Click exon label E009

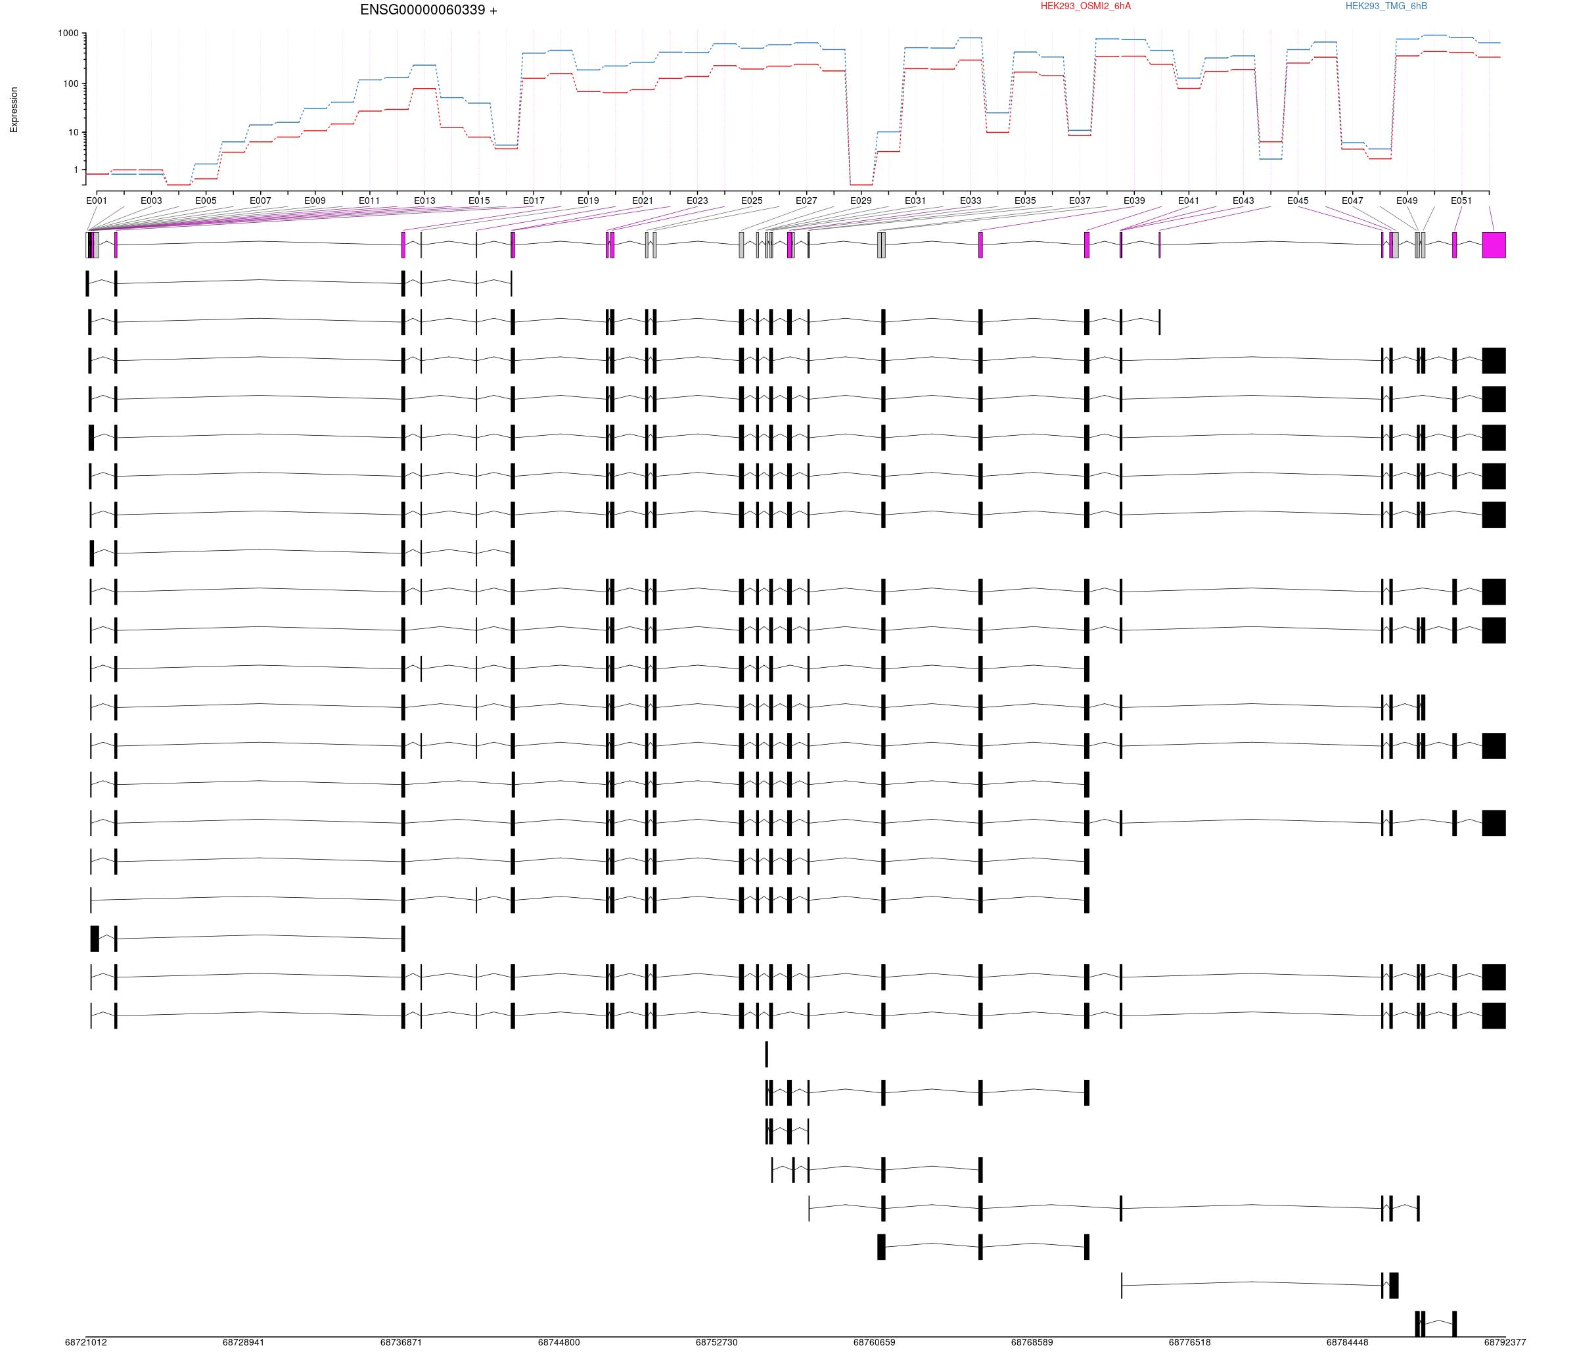pyautogui.click(x=315, y=201)
